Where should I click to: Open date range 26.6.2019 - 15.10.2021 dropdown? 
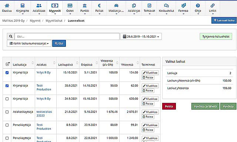click(141, 37)
